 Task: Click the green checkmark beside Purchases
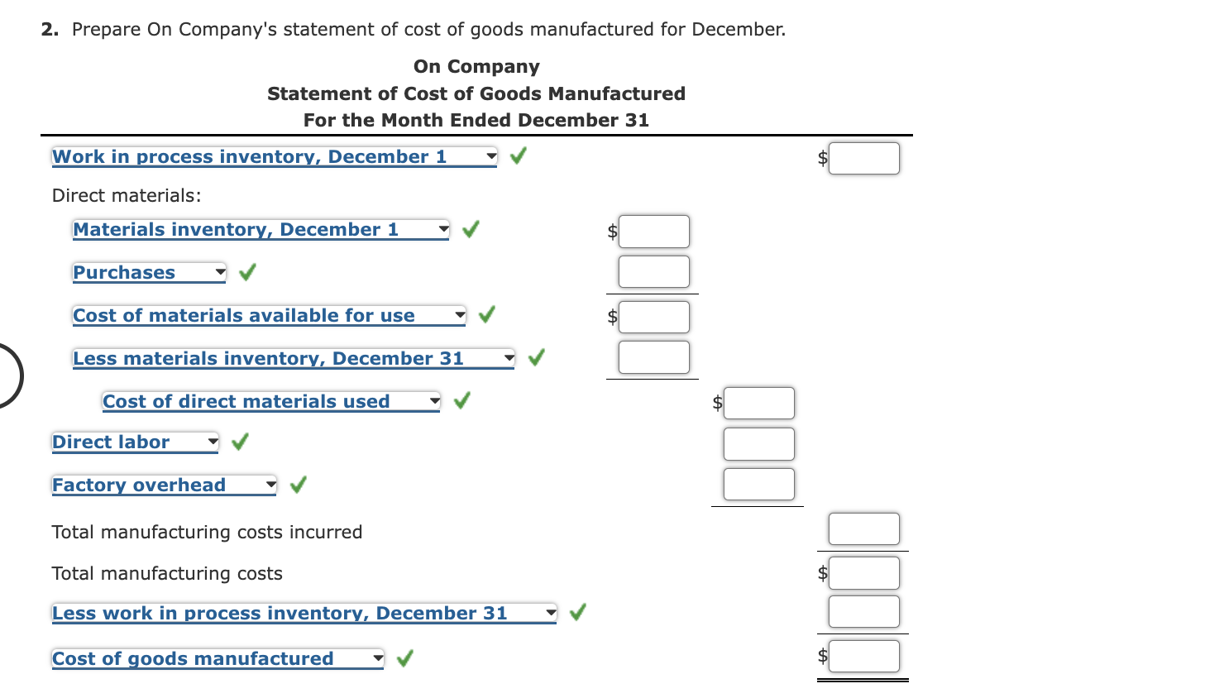[x=246, y=271]
